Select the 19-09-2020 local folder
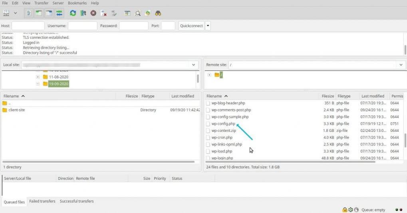The image size is (407, 213). [58, 84]
